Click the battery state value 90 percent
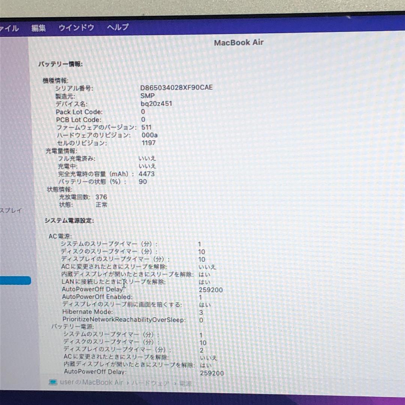This screenshot has width=405, height=405. click(x=142, y=181)
